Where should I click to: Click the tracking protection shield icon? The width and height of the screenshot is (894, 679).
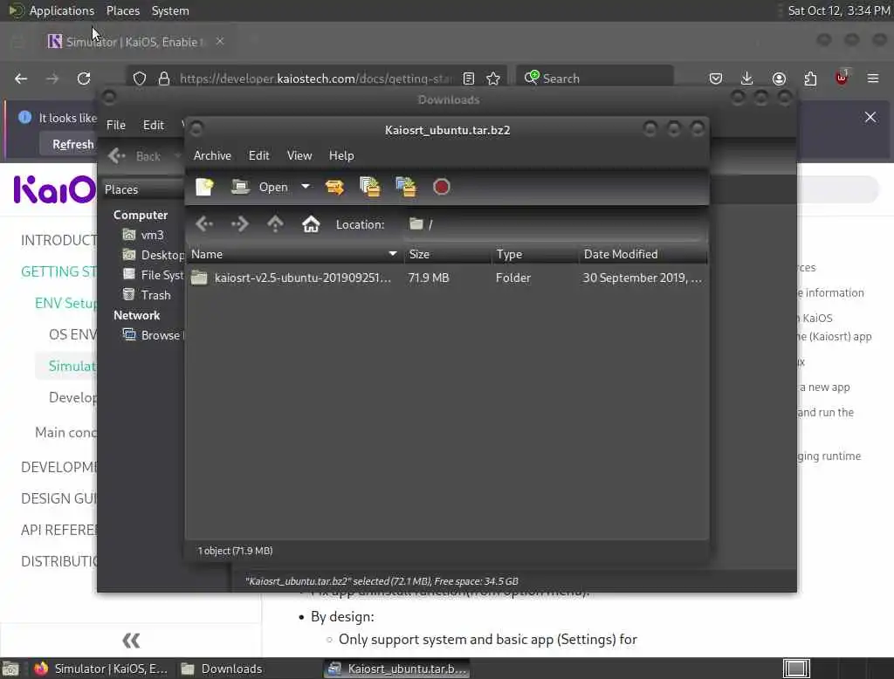140,79
